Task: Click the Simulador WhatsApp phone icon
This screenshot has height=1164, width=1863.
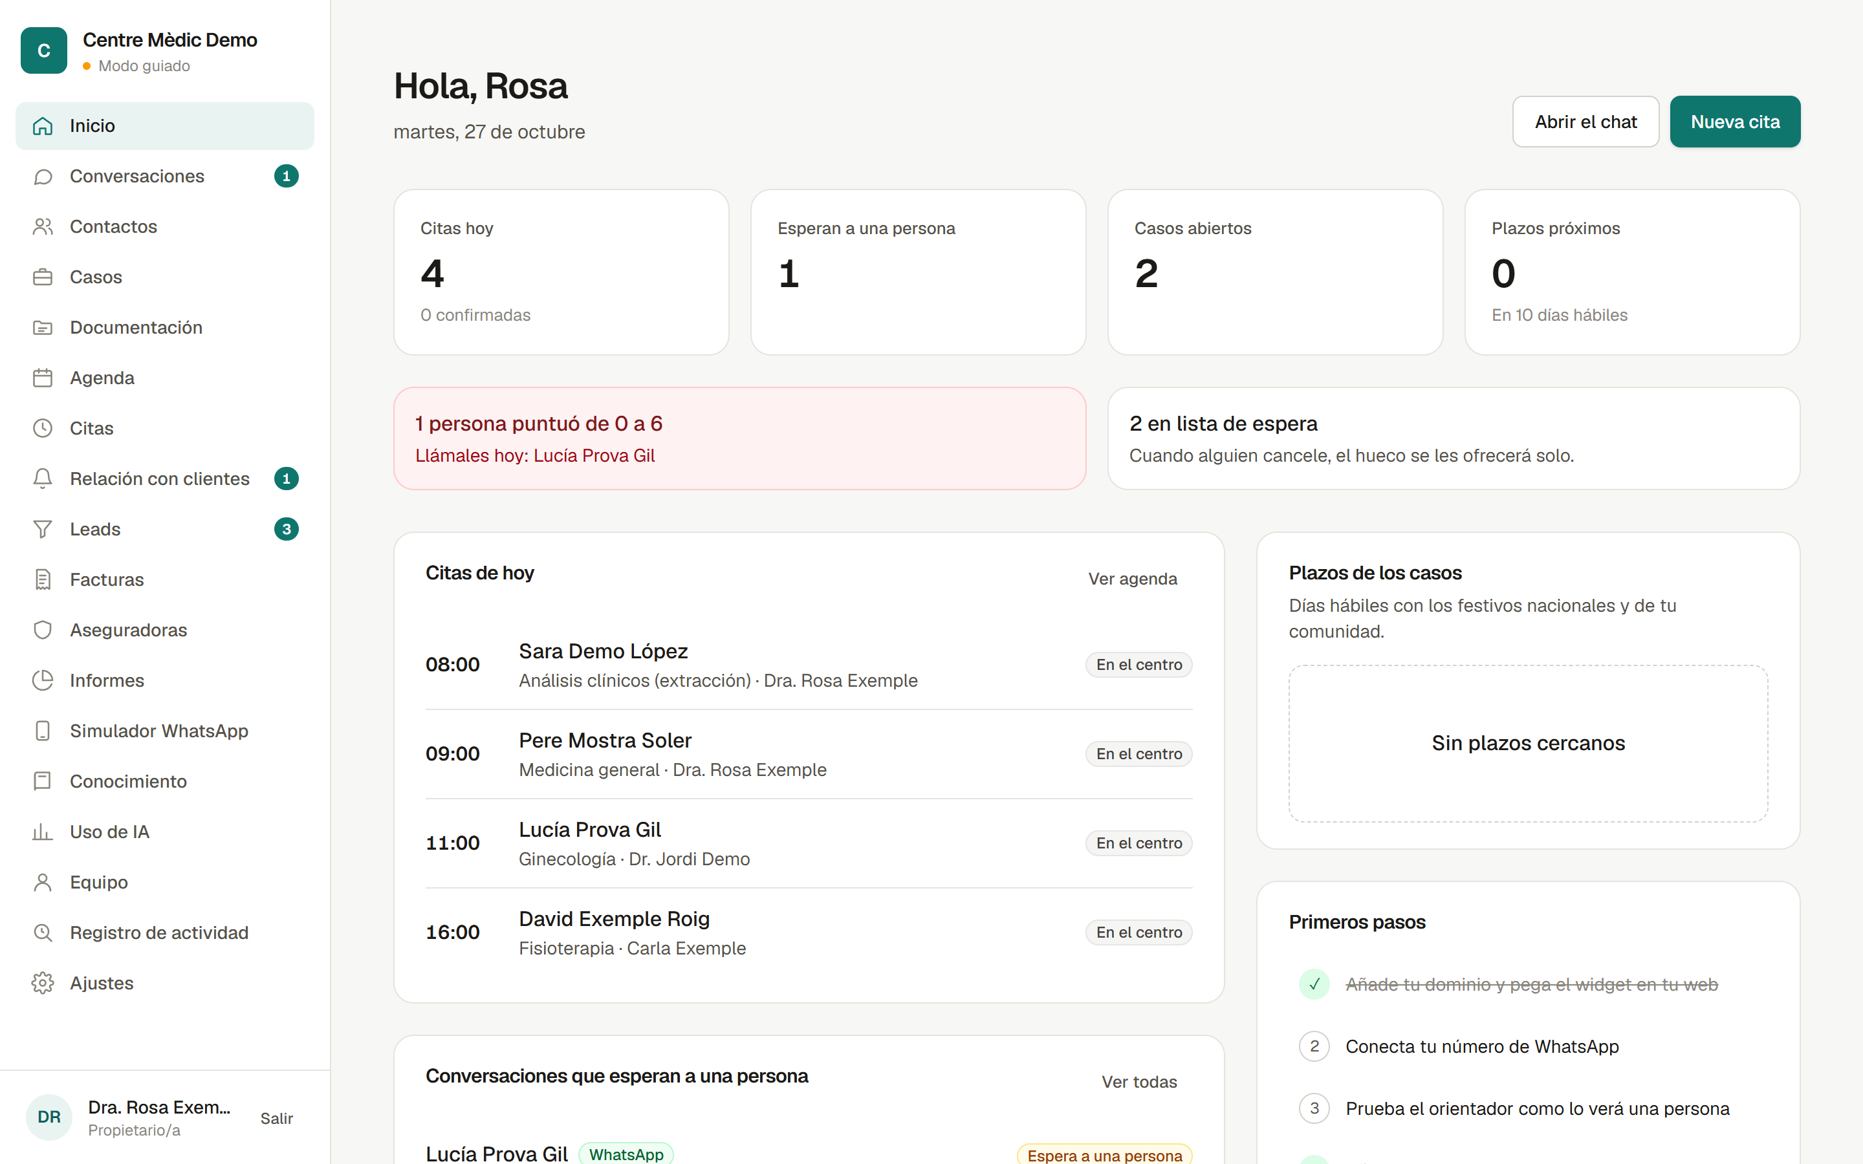Action: click(43, 731)
